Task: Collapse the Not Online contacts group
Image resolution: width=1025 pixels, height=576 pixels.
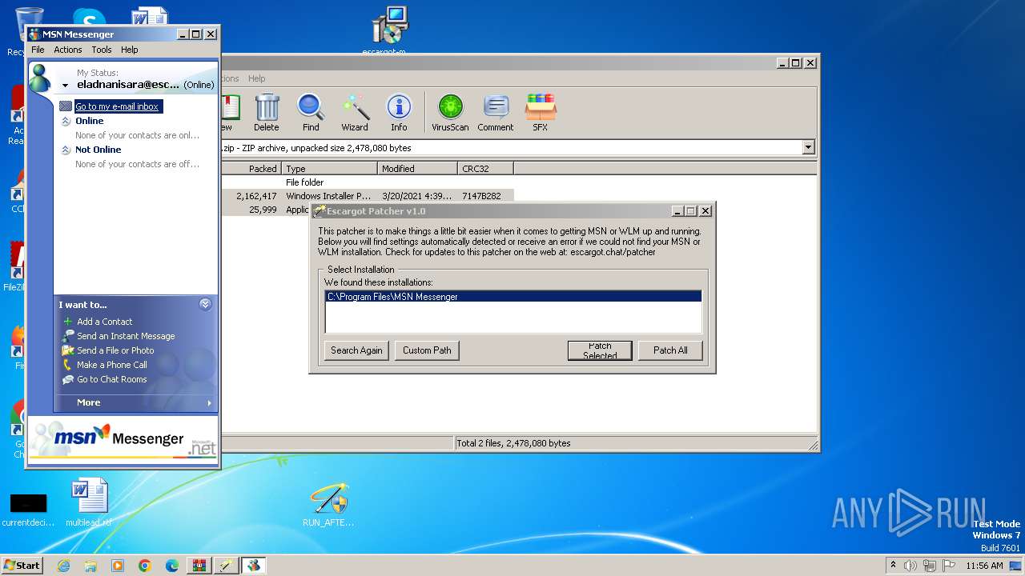Action: (x=66, y=150)
